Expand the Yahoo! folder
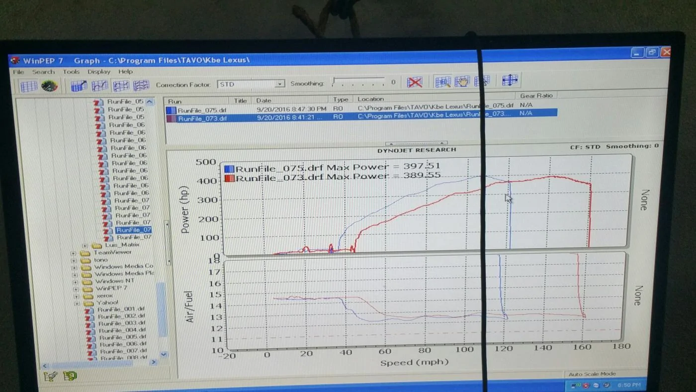Viewport: 696px width, 392px height. pyautogui.click(x=77, y=303)
